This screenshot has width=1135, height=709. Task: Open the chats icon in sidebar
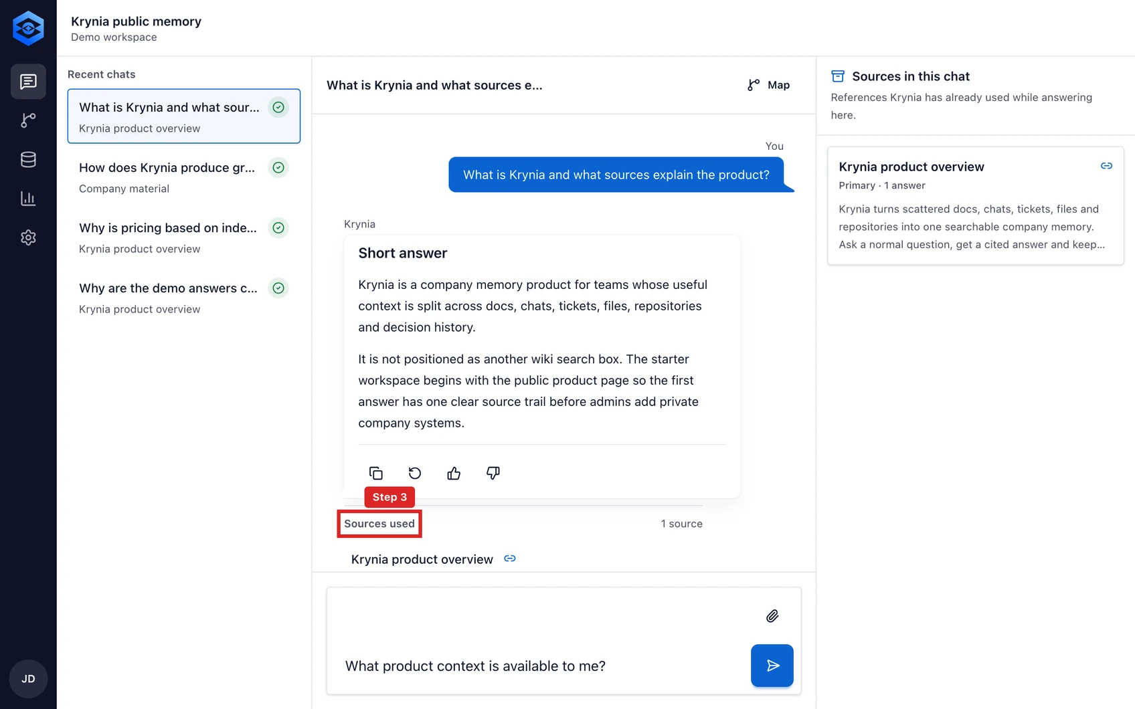coord(28,82)
